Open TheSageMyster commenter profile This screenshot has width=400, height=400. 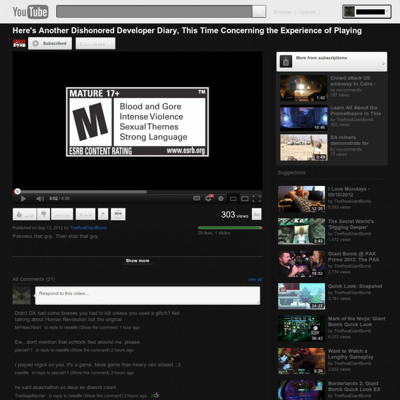(x=30, y=396)
